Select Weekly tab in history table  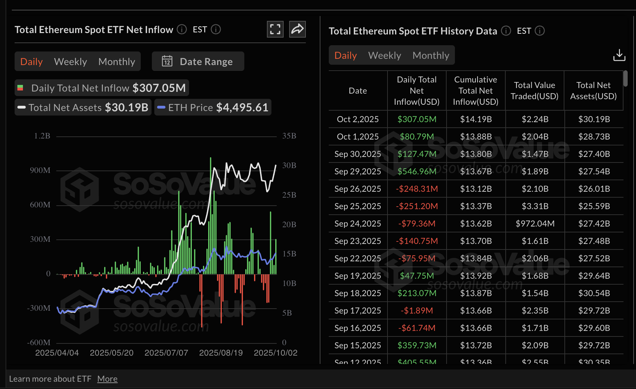[x=384, y=55]
